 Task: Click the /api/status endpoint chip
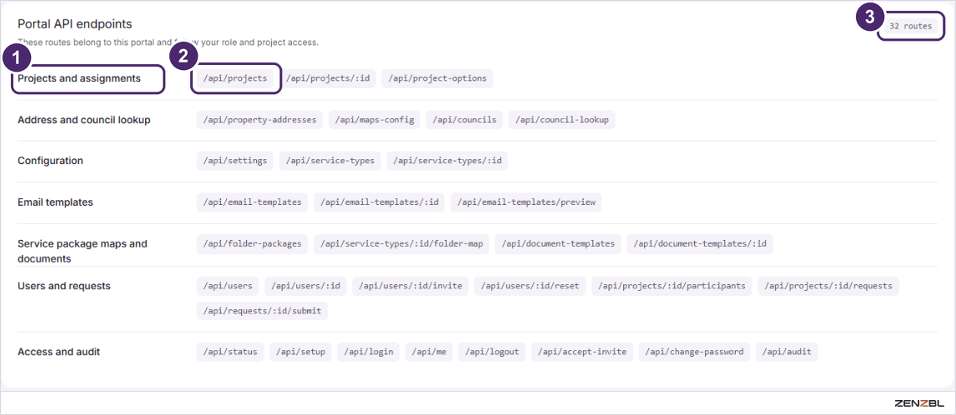click(x=230, y=352)
